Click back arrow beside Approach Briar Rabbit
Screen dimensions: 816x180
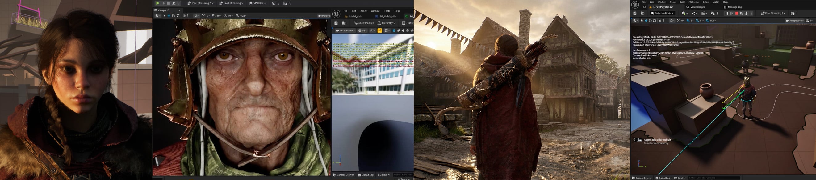click(634, 140)
